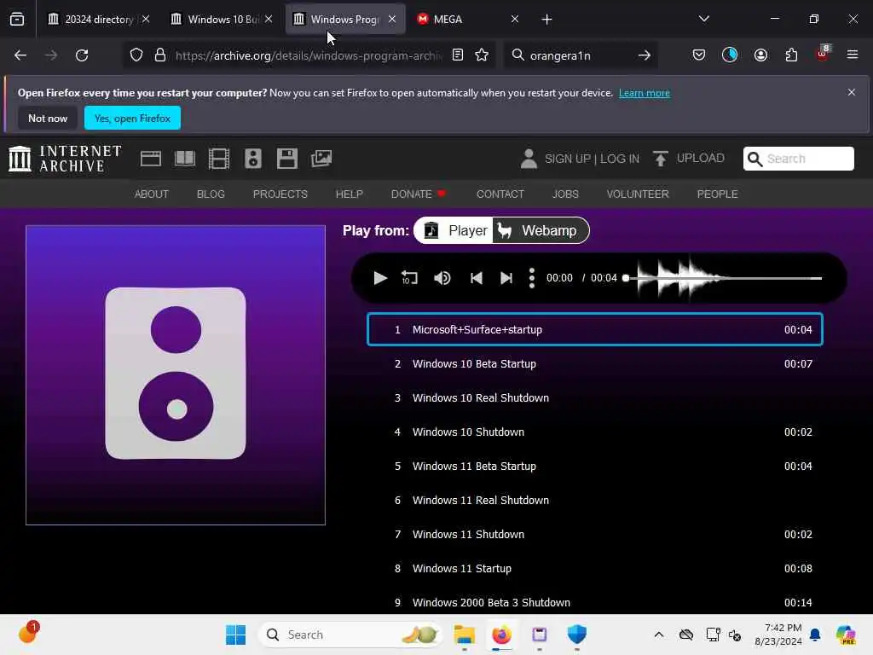873x655 pixels.
Task: Go back to previous page
Action: coord(20,55)
